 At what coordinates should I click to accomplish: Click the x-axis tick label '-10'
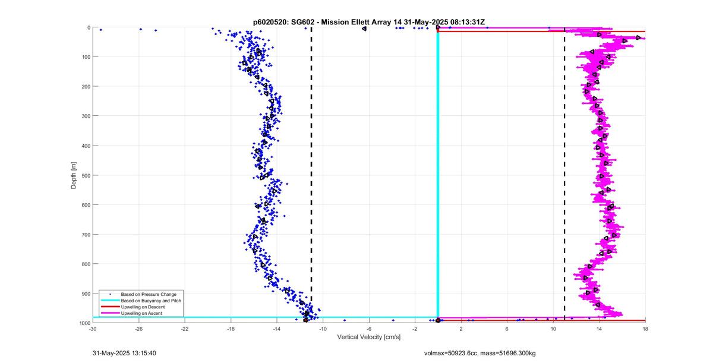(323, 328)
